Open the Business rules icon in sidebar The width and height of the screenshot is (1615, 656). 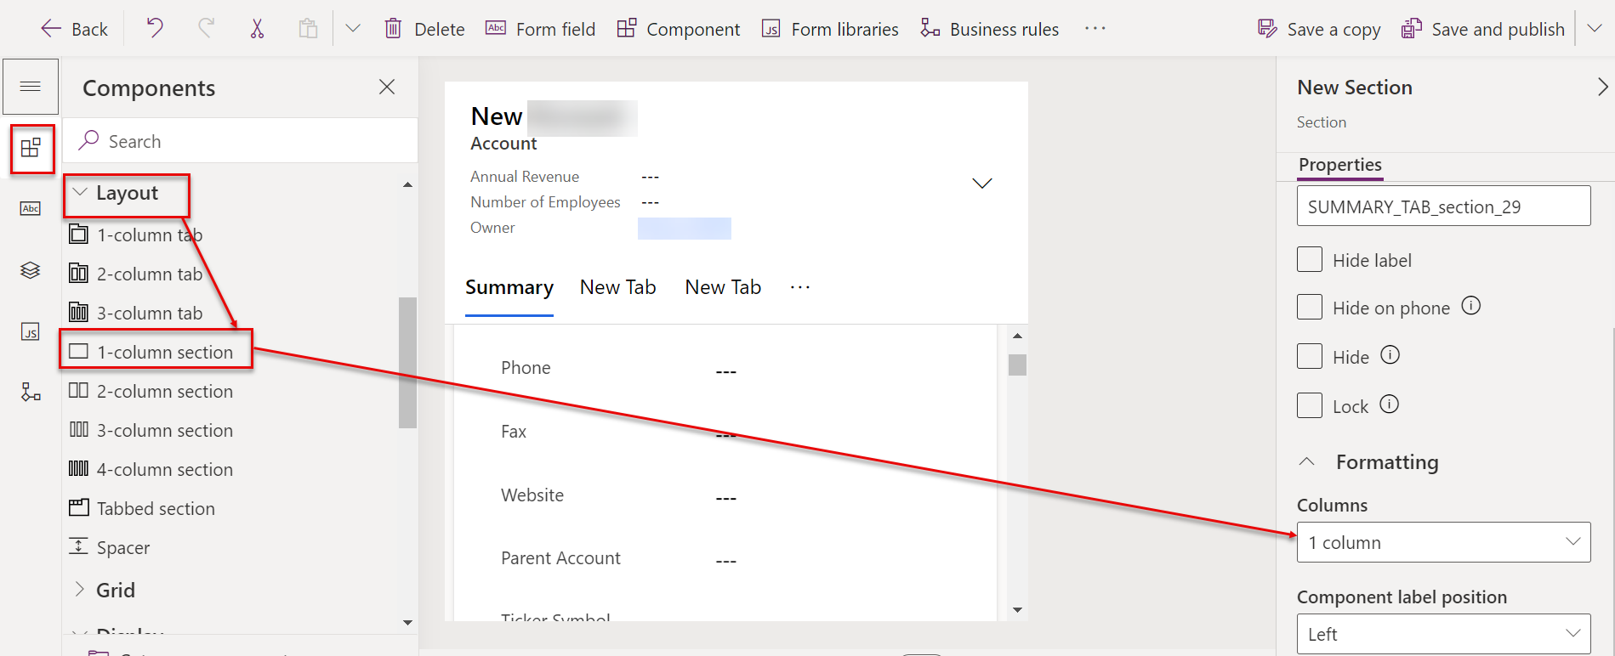click(31, 392)
